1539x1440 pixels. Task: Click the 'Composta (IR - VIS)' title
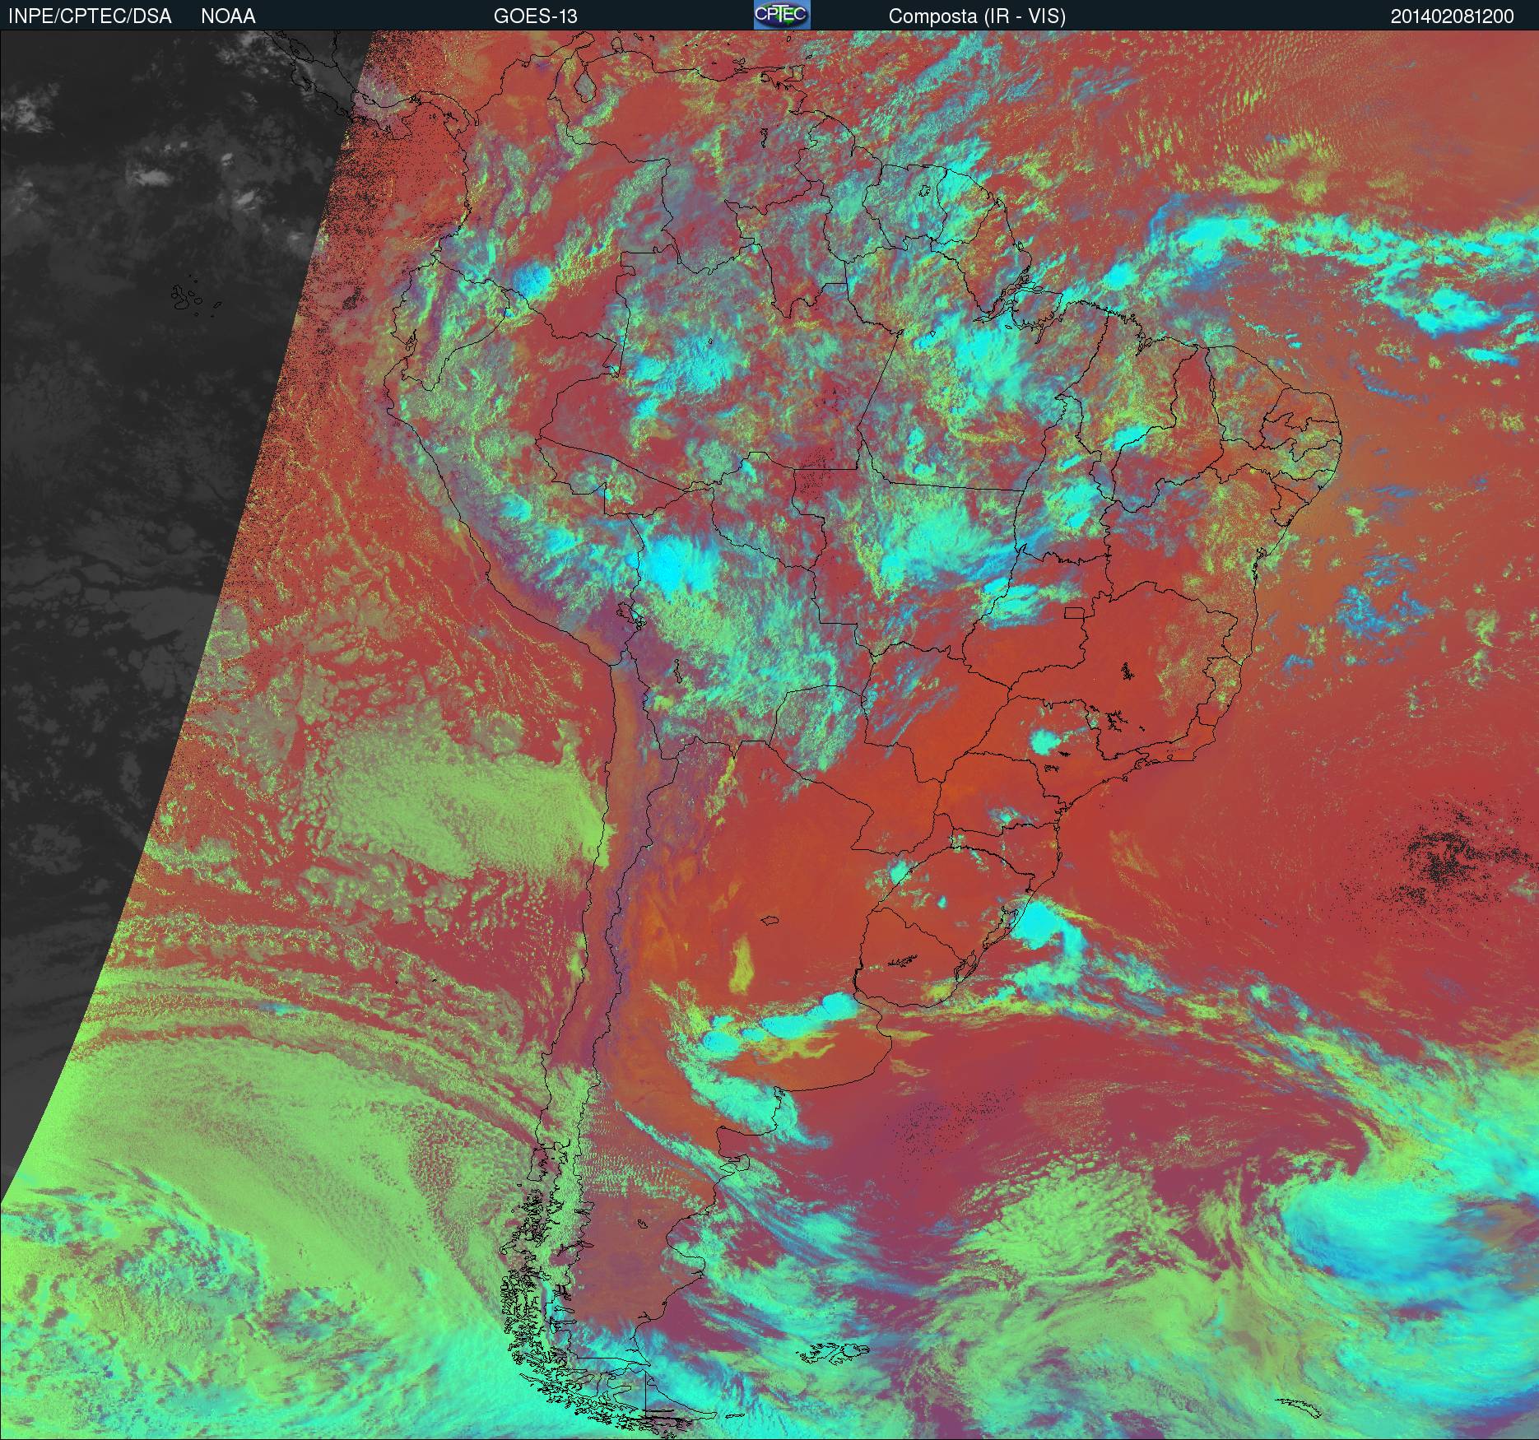click(977, 16)
